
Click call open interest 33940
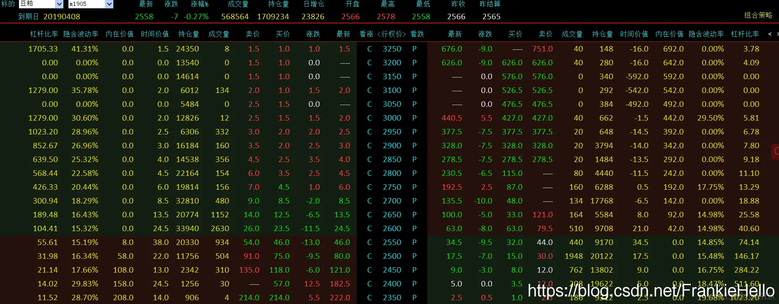pyautogui.click(x=188, y=229)
